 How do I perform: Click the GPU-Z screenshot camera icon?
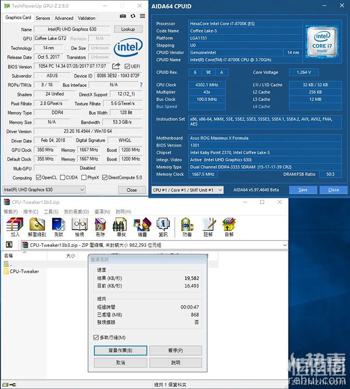123,16
